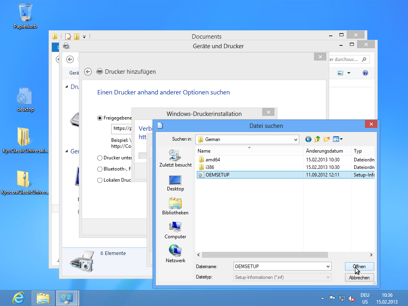The image size is (408, 306).
Task: Click the printer URL field starting https://
Action: [122, 129]
